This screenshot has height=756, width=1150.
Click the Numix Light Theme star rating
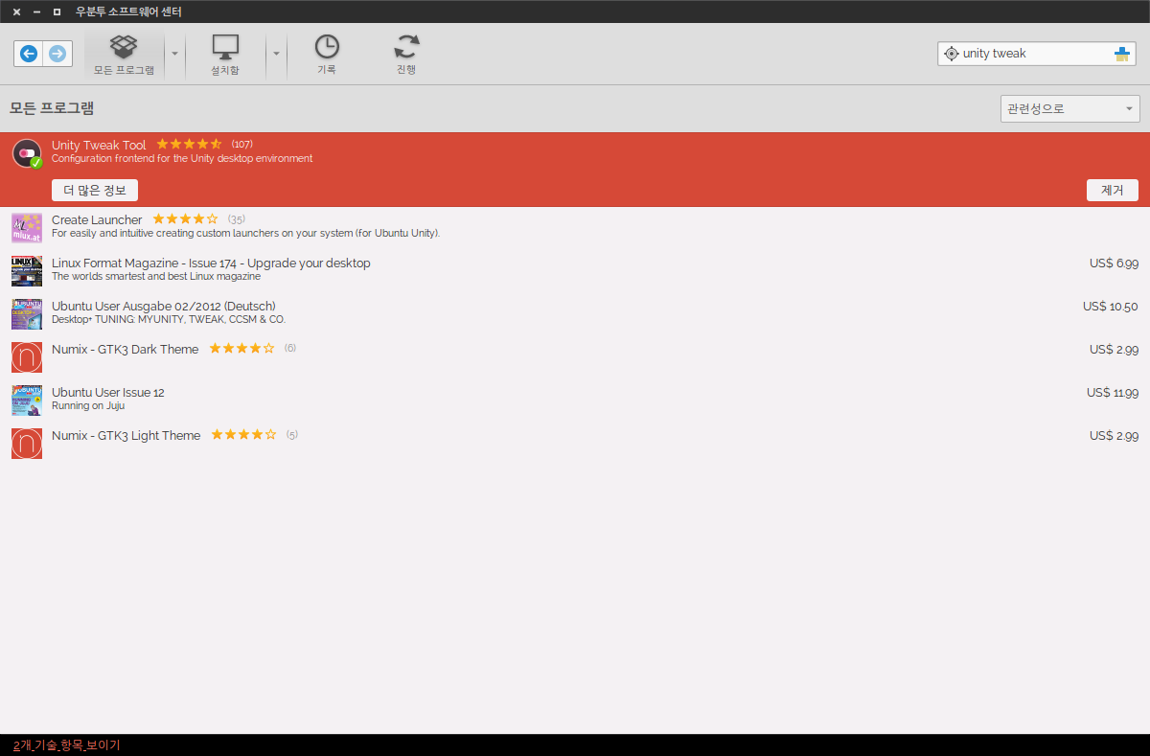pos(243,435)
